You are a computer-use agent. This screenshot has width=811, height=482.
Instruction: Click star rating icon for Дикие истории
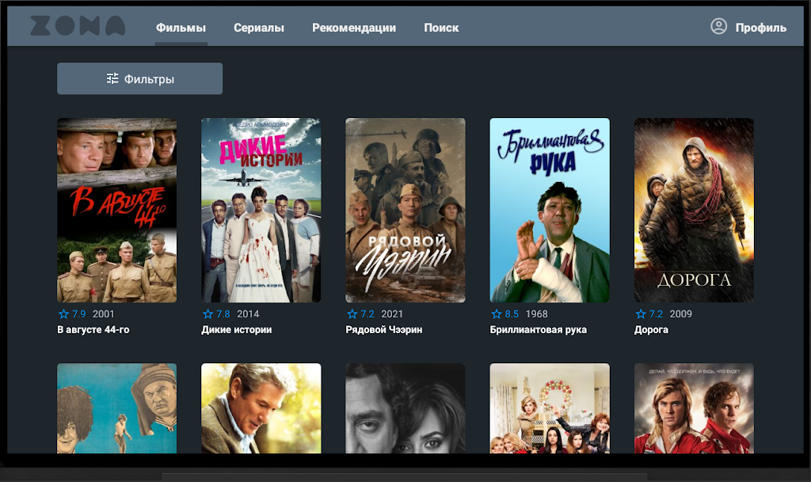208,314
